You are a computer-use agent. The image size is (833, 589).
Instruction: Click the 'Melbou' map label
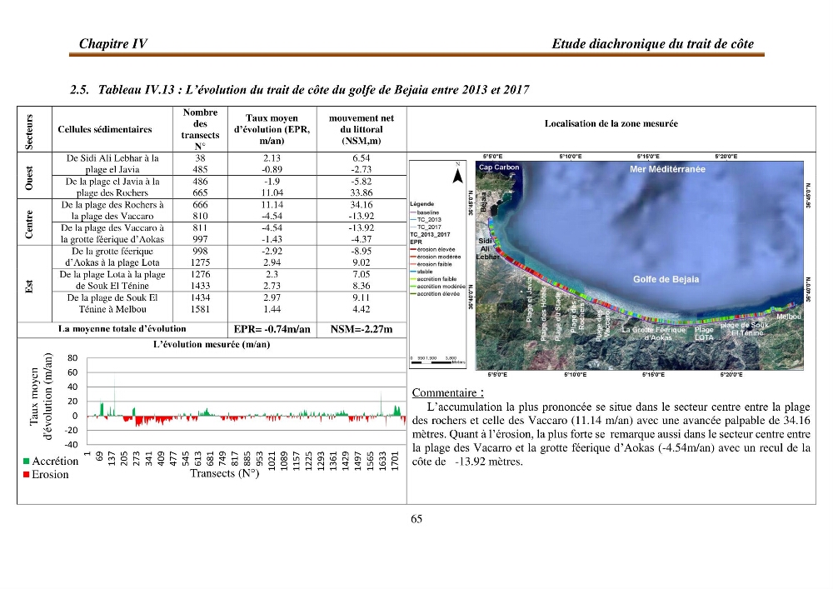click(788, 317)
